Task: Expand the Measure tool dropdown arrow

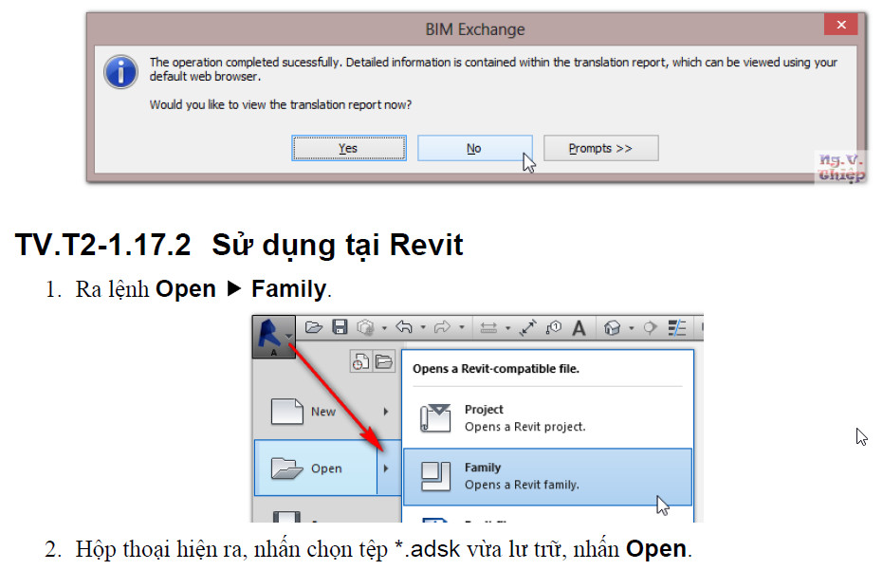Action: [x=507, y=328]
